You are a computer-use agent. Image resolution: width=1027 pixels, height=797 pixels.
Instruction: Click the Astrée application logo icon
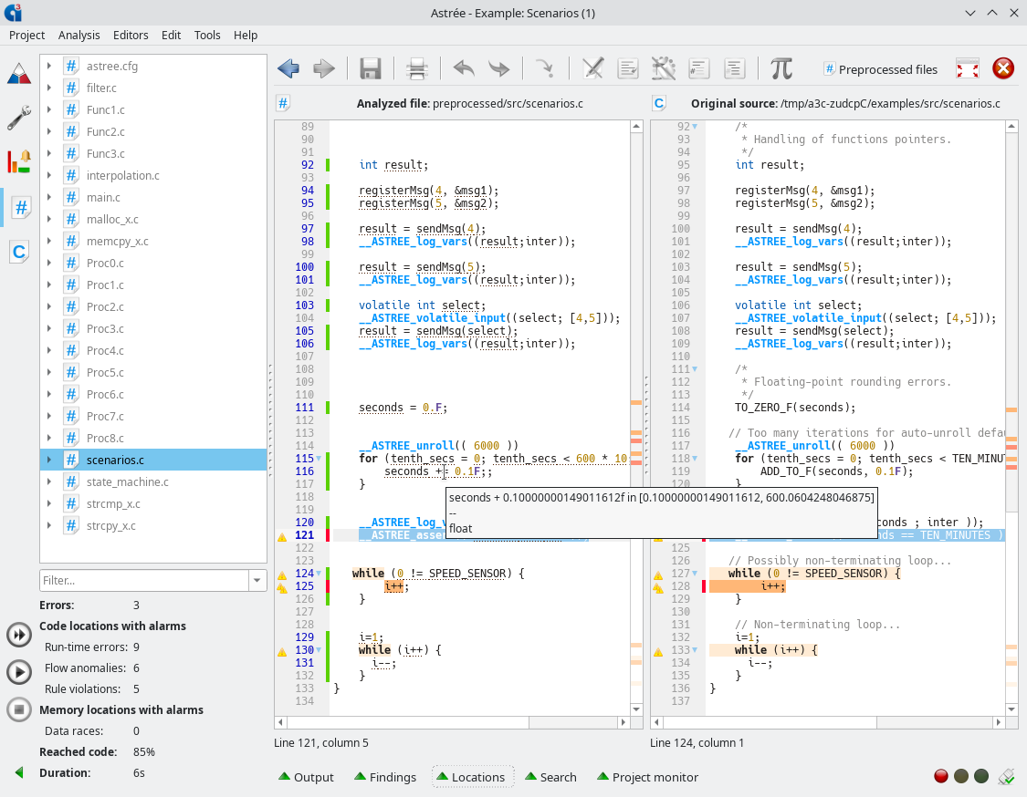(x=13, y=12)
